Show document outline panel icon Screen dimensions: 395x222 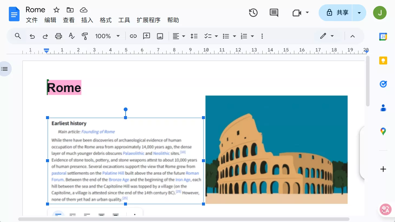coord(5,68)
